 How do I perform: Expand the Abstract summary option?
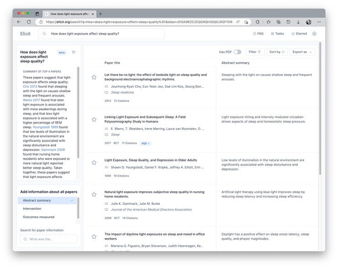(47, 200)
